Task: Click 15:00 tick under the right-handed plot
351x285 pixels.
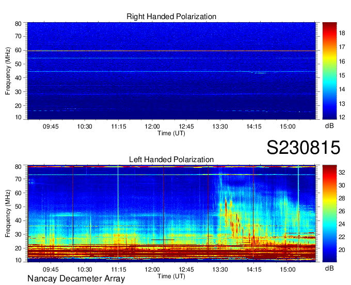Action: tap(288, 126)
